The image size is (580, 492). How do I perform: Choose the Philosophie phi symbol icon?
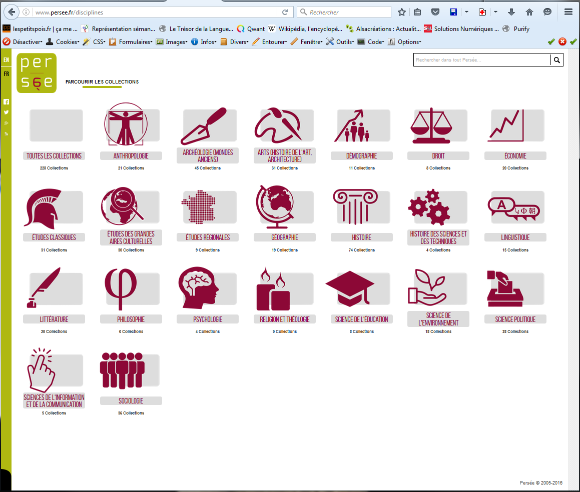tap(121, 288)
